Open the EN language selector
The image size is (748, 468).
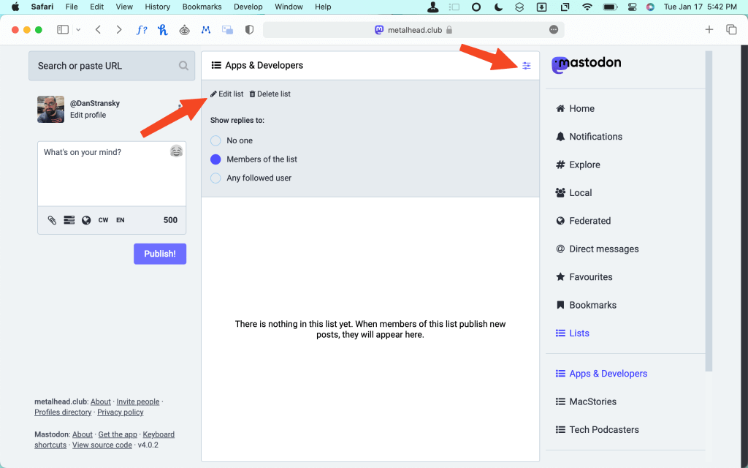pyautogui.click(x=120, y=219)
